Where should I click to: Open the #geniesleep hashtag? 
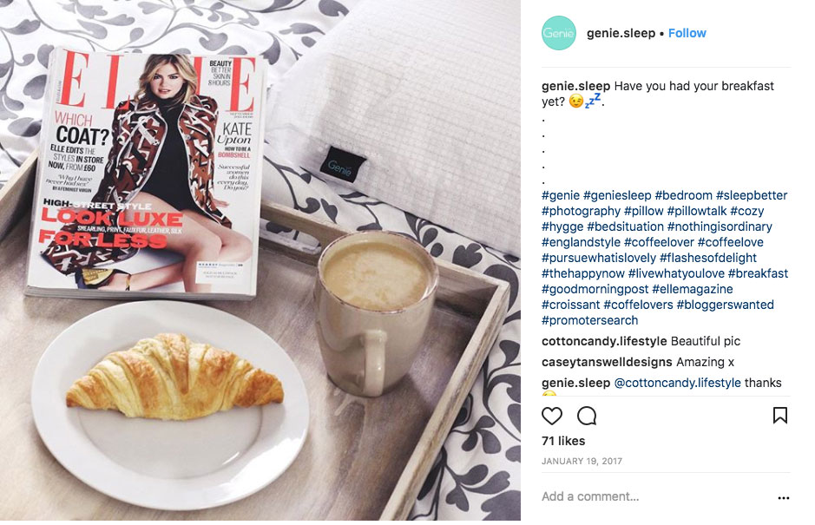(x=617, y=195)
